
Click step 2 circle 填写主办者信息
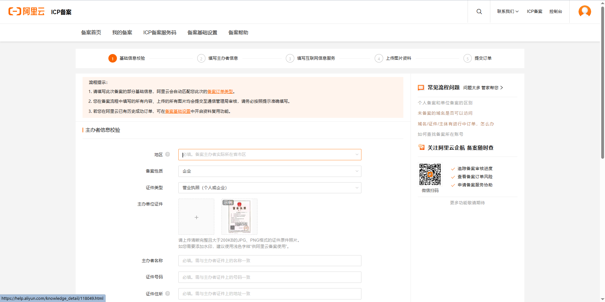pos(201,58)
